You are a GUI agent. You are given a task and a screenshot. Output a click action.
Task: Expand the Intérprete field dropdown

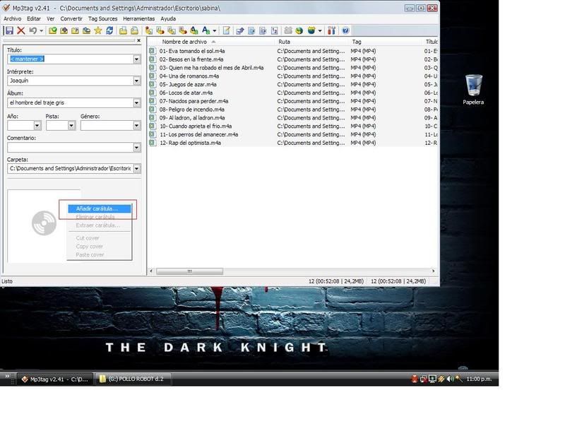tap(136, 81)
